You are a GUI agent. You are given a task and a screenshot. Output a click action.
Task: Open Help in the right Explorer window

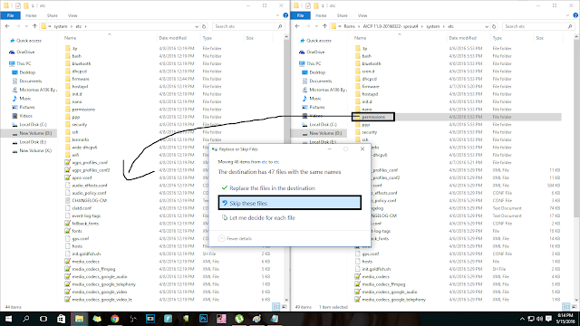coord(575,15)
